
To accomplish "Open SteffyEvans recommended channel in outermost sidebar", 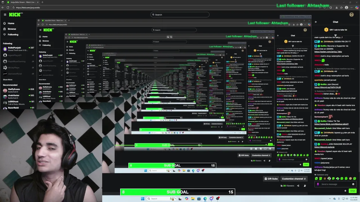I will (18, 90).
